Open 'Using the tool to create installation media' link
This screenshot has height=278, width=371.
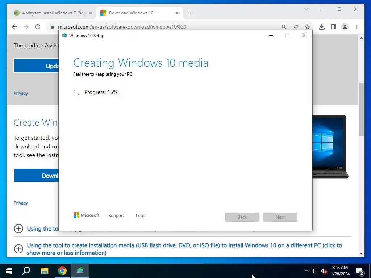point(184,249)
